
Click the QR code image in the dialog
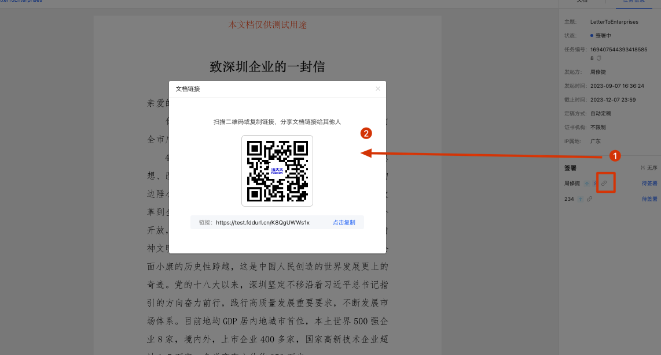tap(277, 171)
